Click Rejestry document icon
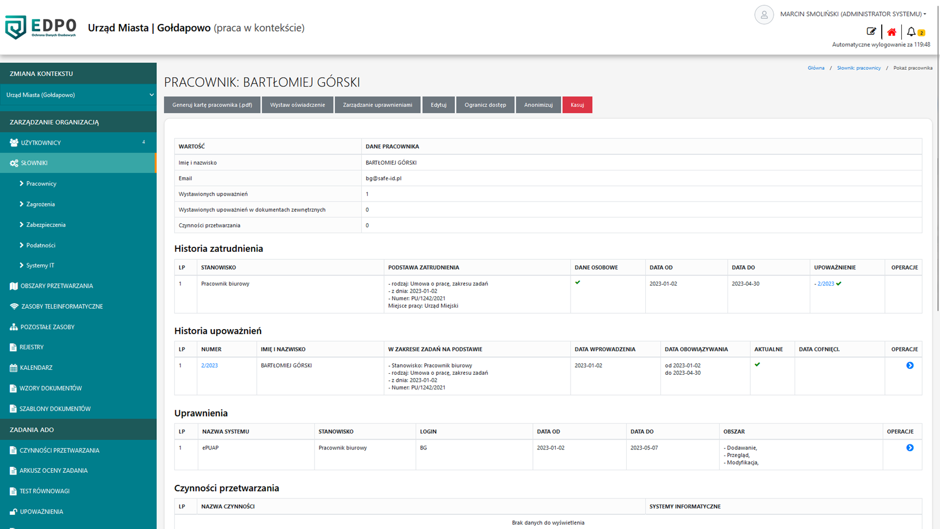Viewport: 940px width, 529px height. tap(13, 347)
